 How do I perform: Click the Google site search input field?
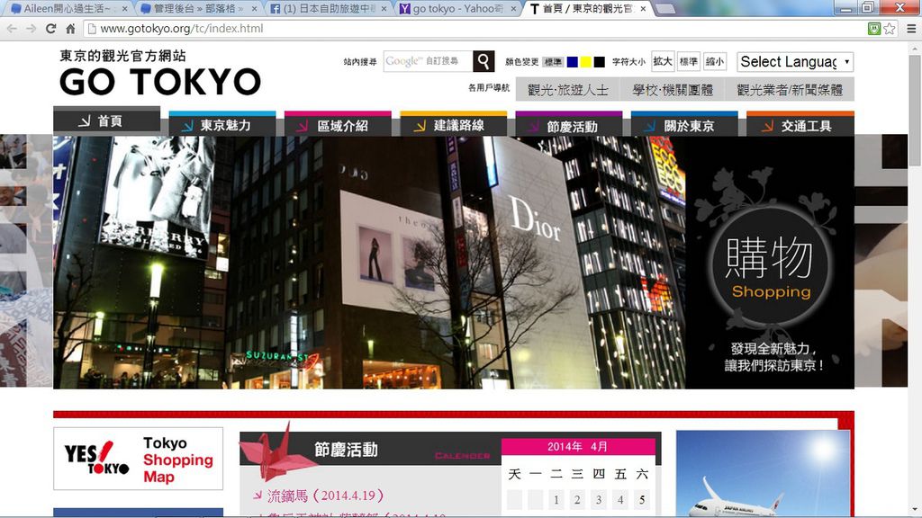pyautogui.click(x=428, y=61)
